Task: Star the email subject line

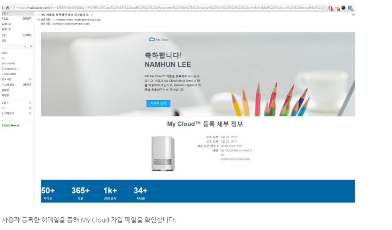Action: (x=39, y=15)
